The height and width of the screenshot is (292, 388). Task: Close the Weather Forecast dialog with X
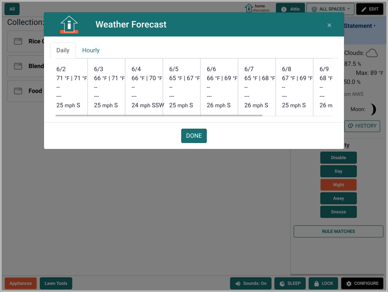coord(329,25)
